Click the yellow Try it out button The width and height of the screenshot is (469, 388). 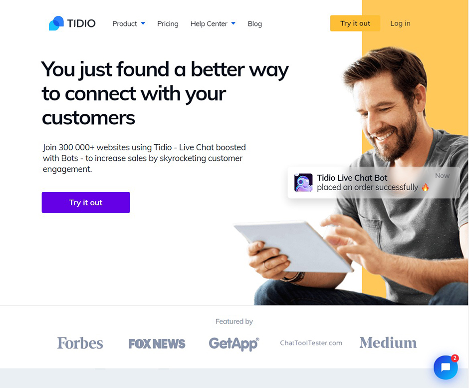point(355,23)
